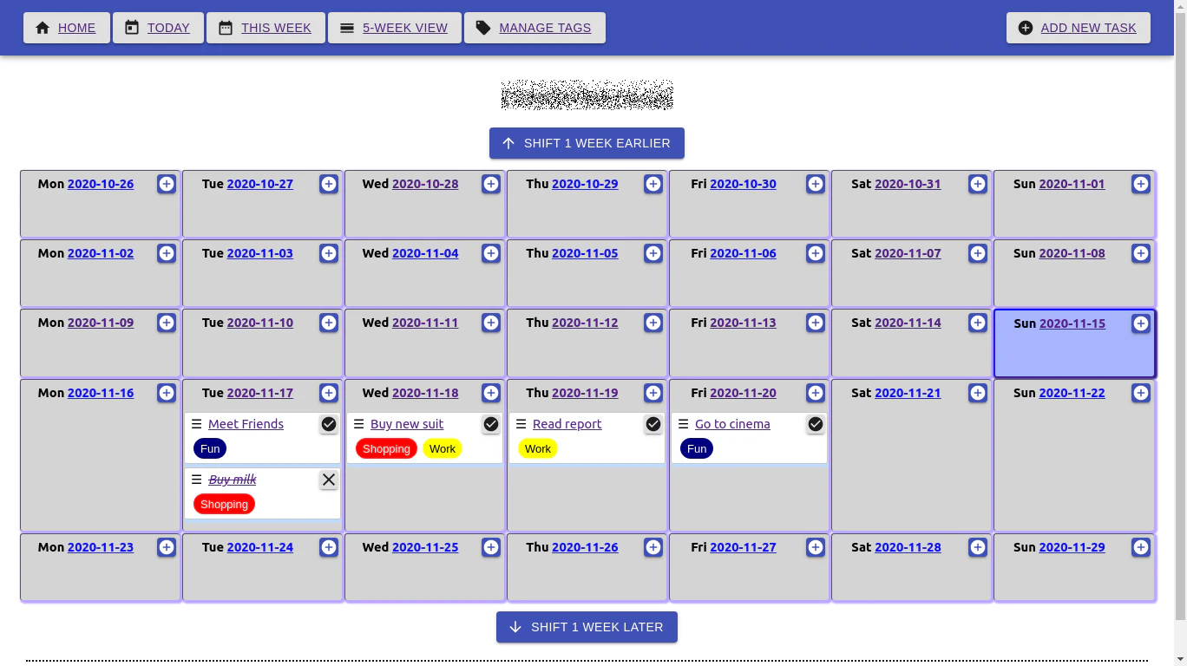Mark Meet Friends as not completed
This screenshot has height=666, width=1187.
pyautogui.click(x=329, y=424)
